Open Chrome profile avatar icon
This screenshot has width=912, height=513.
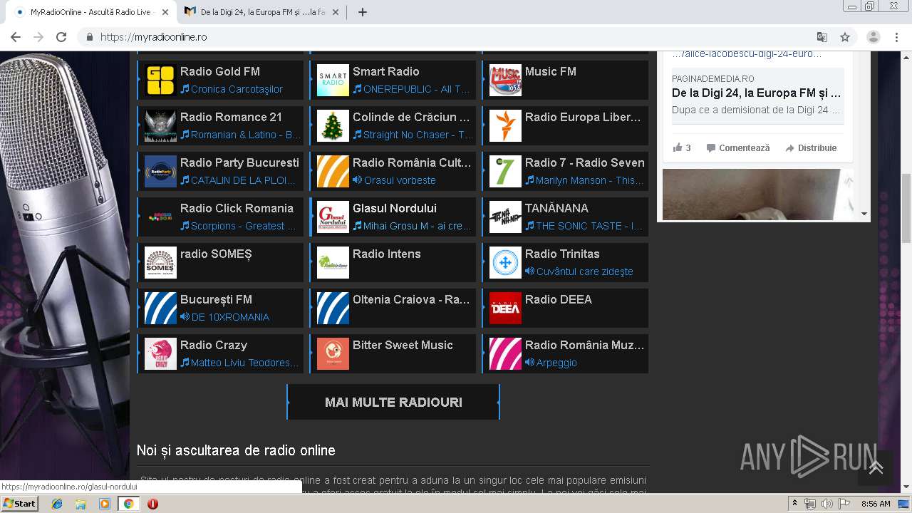coord(874,37)
